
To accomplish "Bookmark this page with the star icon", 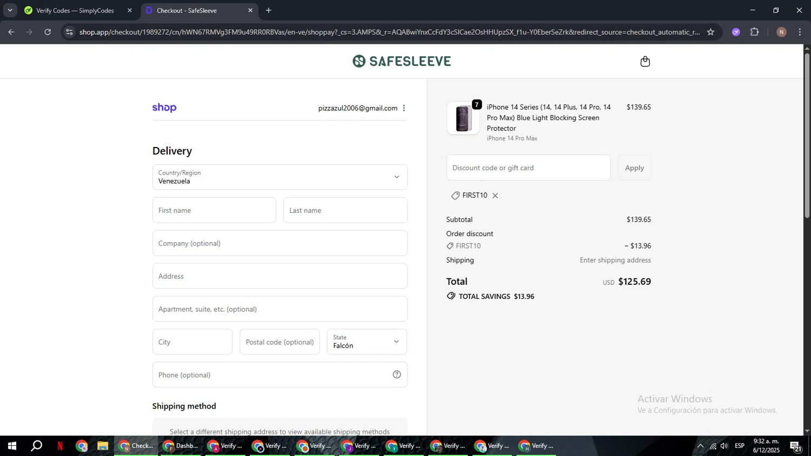I will coord(710,32).
